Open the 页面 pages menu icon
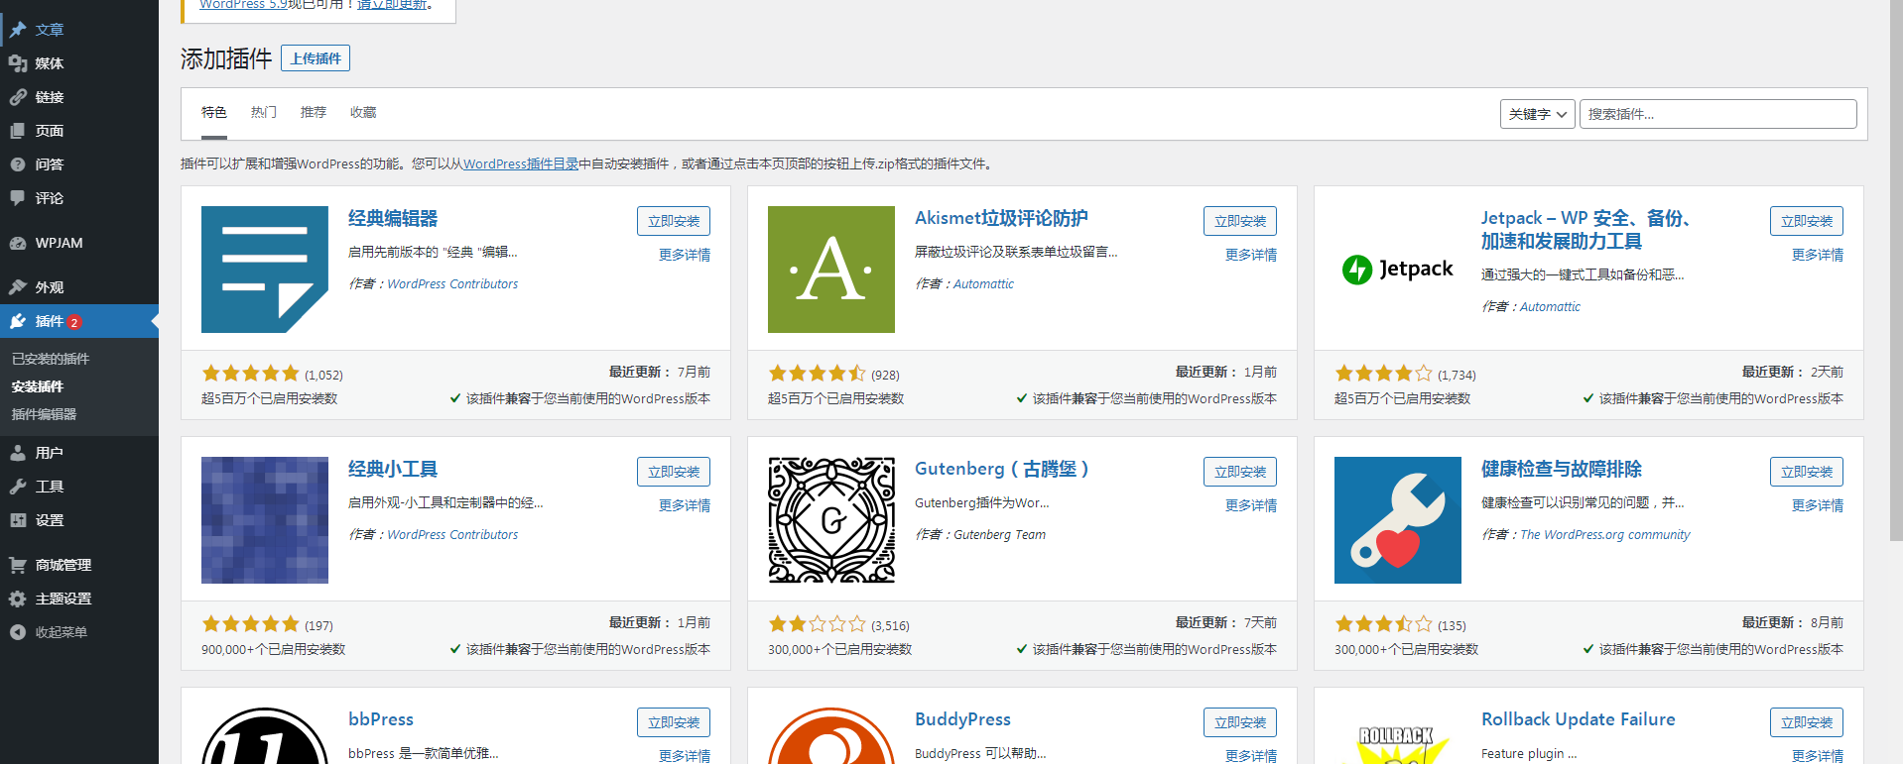 18,131
